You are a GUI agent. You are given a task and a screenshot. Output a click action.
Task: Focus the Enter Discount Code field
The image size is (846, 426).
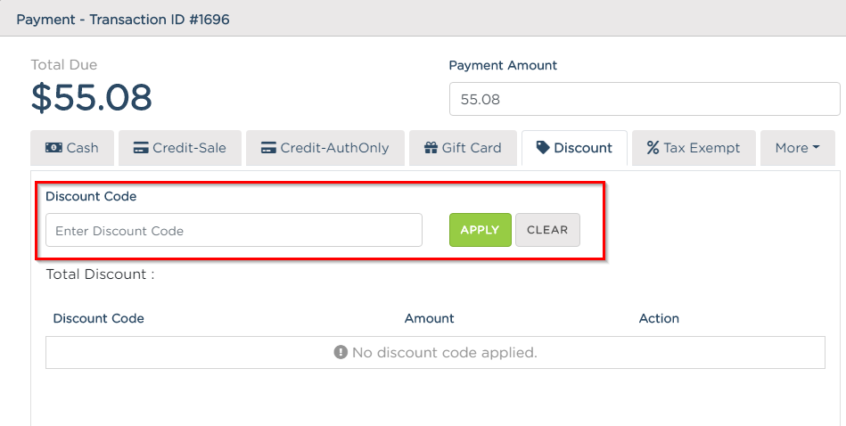[x=234, y=230]
